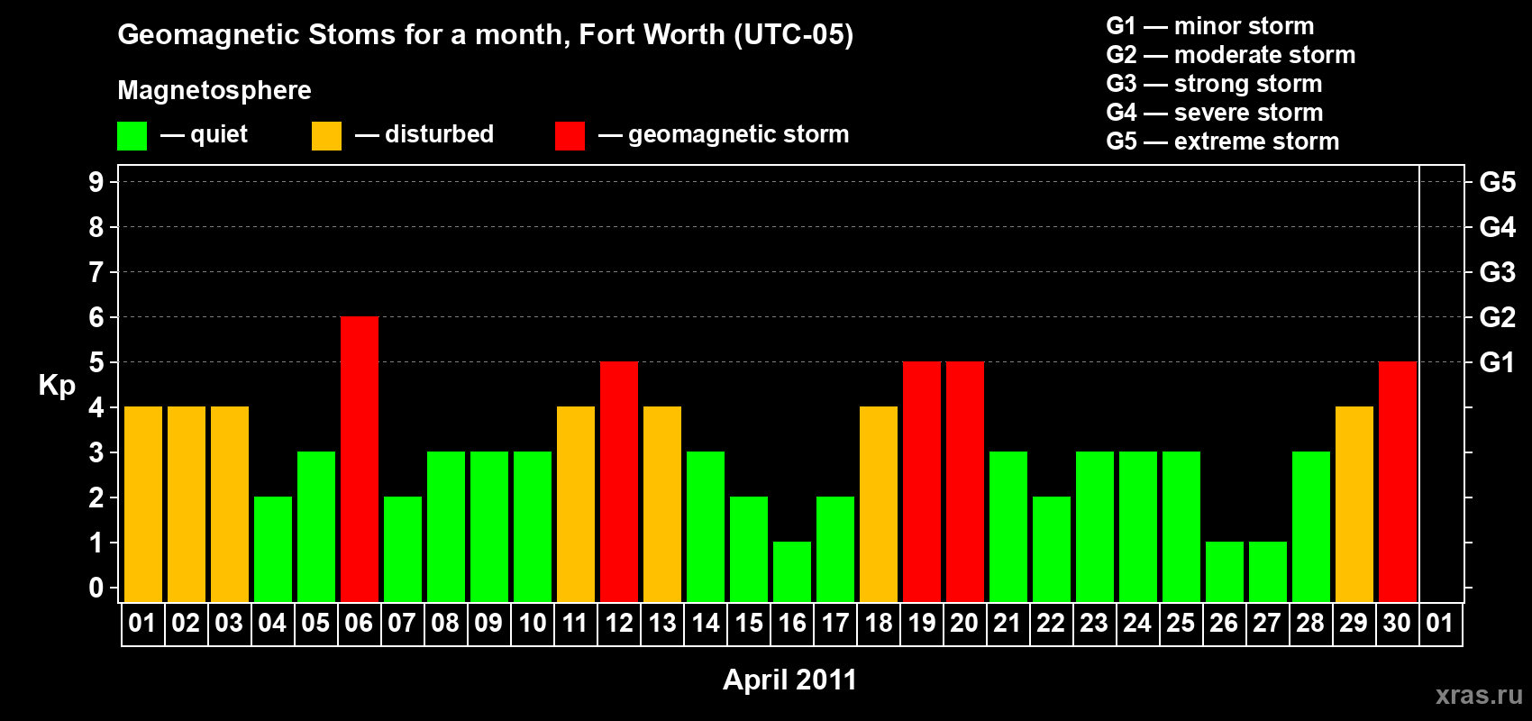This screenshot has width=1532, height=721.
Task: Click the orange bar for day 01
Action: click(143, 504)
